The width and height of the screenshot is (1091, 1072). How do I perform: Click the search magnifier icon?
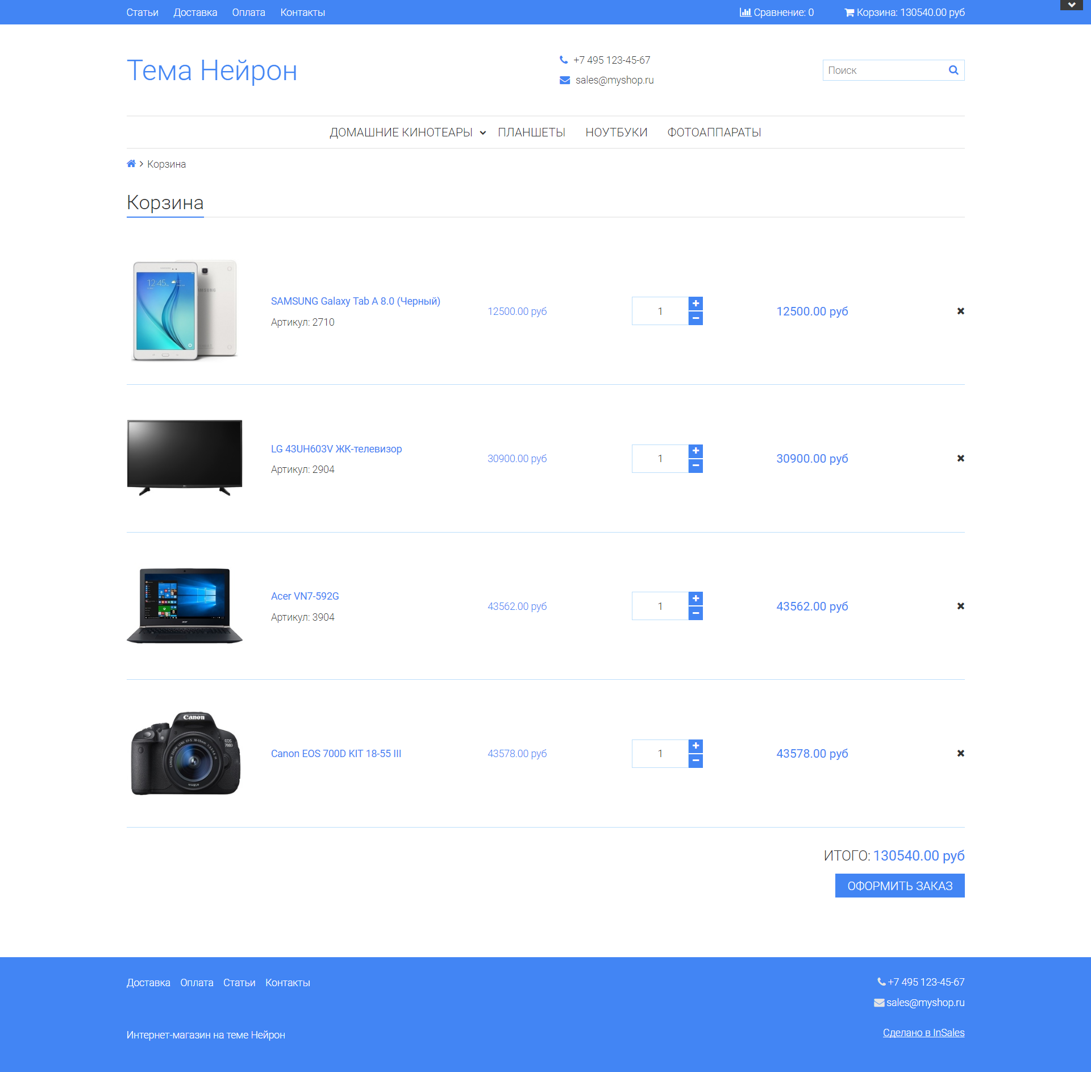tap(953, 70)
